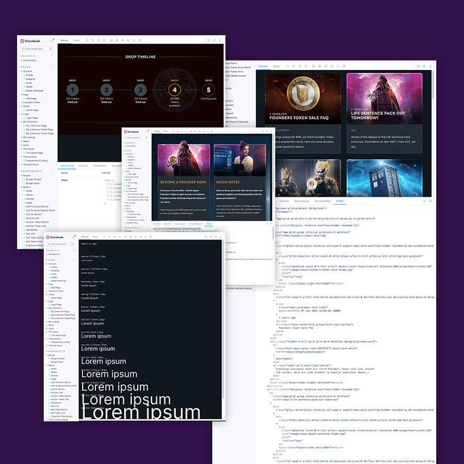Click drop 5 circle marked Coming soon
This screenshot has height=464, width=464.
click(x=209, y=90)
